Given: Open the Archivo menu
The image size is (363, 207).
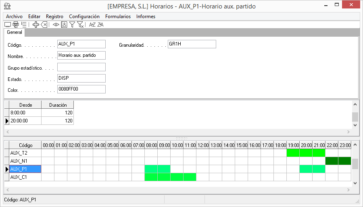Looking at the screenshot, I should 14,17.
